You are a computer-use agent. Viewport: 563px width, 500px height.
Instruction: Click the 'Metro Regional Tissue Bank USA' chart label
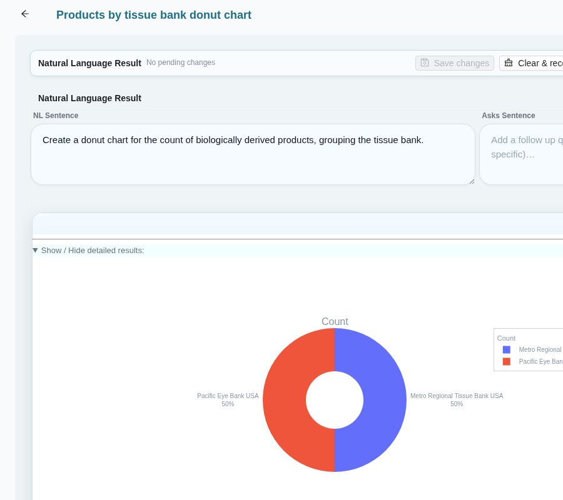pyautogui.click(x=457, y=396)
